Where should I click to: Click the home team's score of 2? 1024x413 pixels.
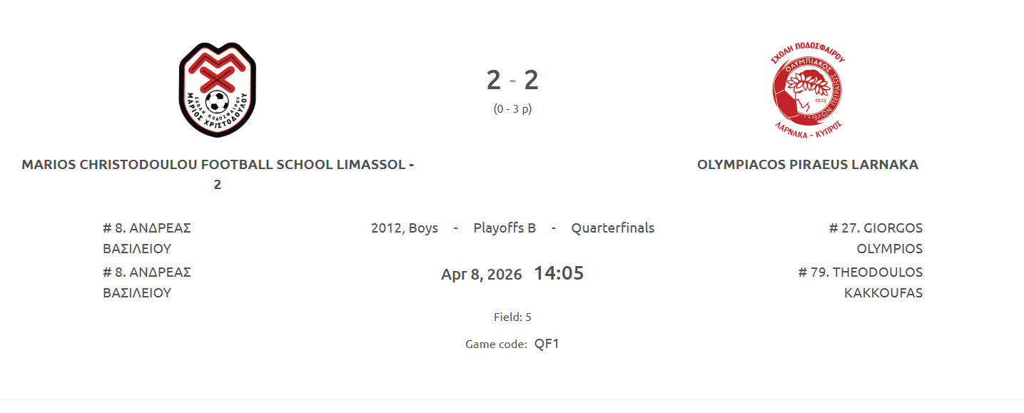click(x=493, y=80)
